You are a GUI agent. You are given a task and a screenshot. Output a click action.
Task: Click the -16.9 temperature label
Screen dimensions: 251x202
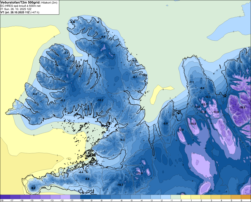(242, 107)
